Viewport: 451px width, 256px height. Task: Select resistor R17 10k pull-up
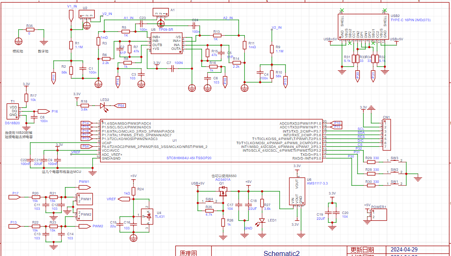26,98
